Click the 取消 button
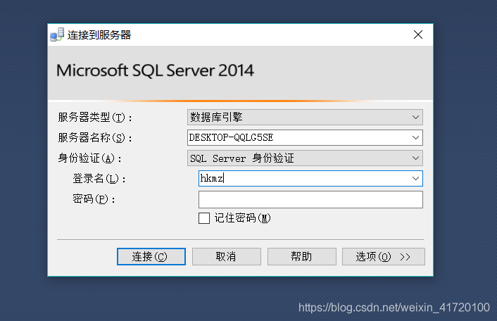 tap(226, 256)
